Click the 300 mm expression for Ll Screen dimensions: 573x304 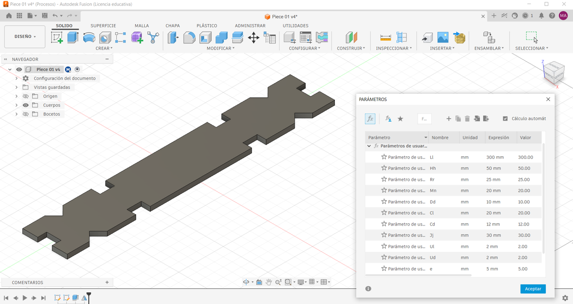(495, 157)
